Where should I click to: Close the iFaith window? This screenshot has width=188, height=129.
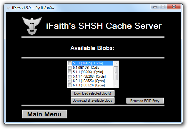175,6
